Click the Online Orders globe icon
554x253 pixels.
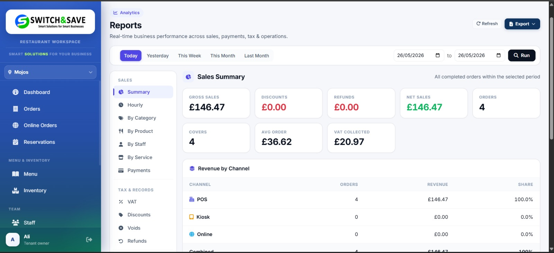click(16, 125)
